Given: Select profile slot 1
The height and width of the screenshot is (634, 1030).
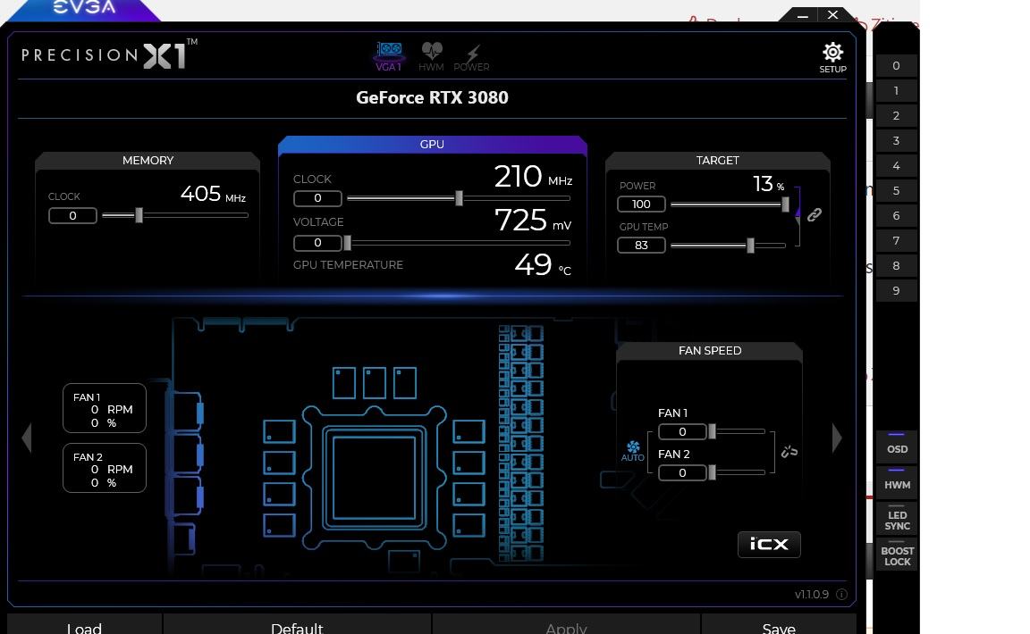Looking at the screenshot, I should pos(896,90).
